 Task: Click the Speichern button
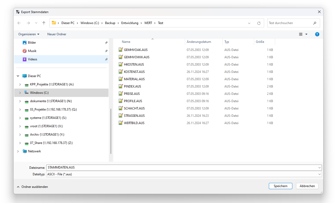coord(280,186)
